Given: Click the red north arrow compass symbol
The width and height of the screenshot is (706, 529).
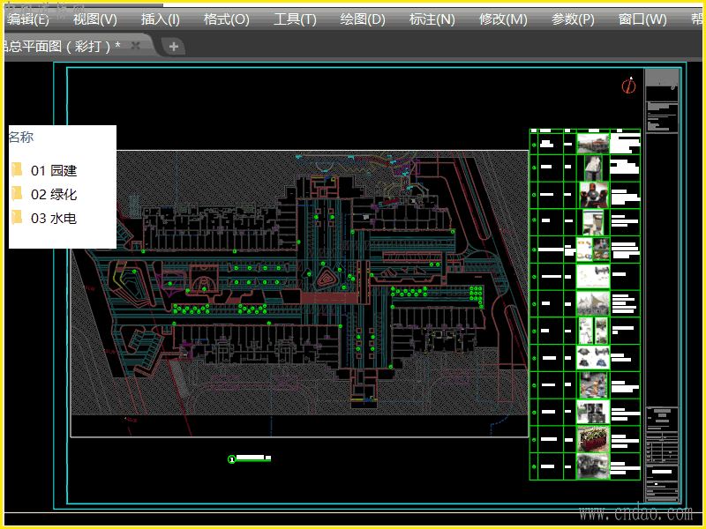Looking at the screenshot, I should (628, 86).
